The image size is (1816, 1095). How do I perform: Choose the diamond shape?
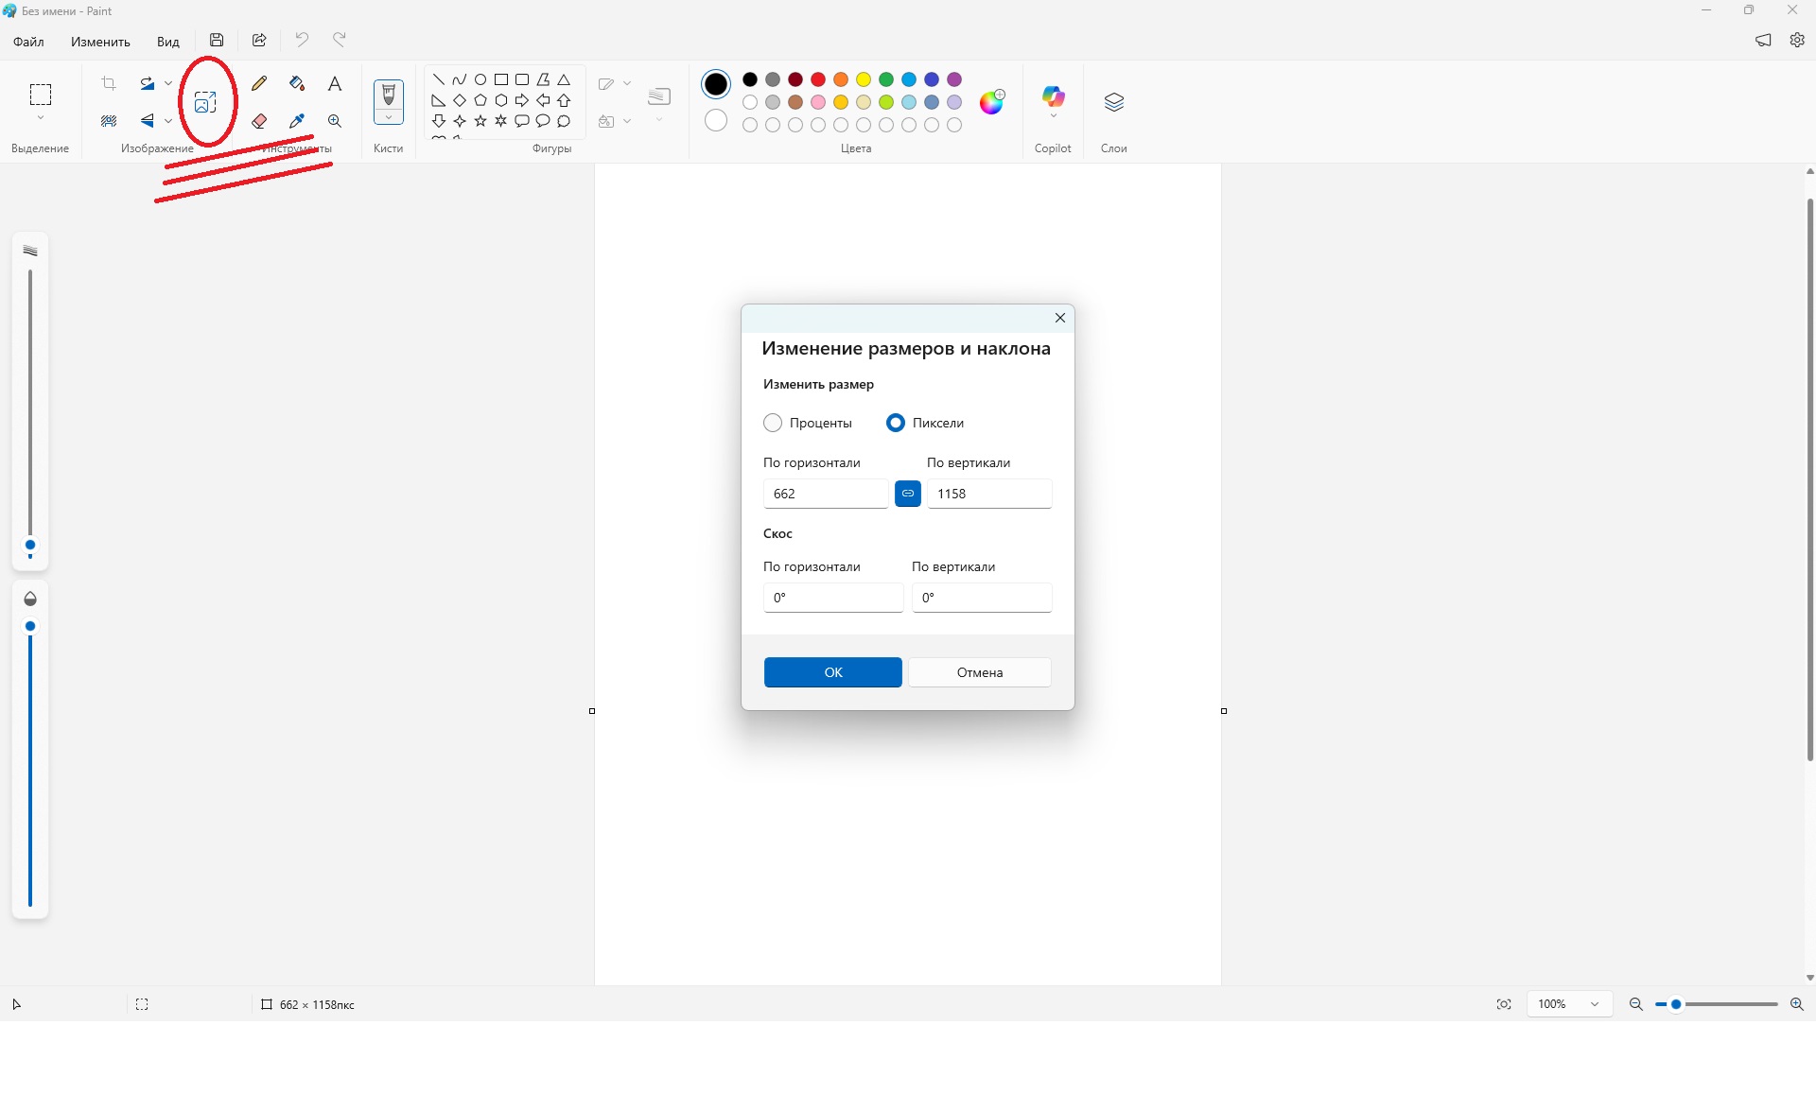(460, 100)
